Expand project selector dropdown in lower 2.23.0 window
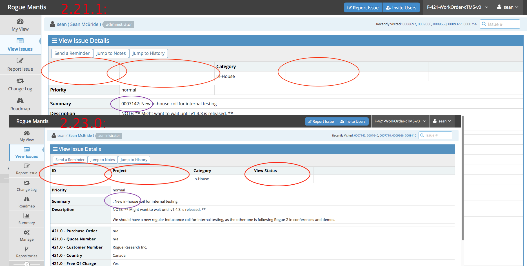Viewport: 527px width, 266px height. tap(400, 121)
